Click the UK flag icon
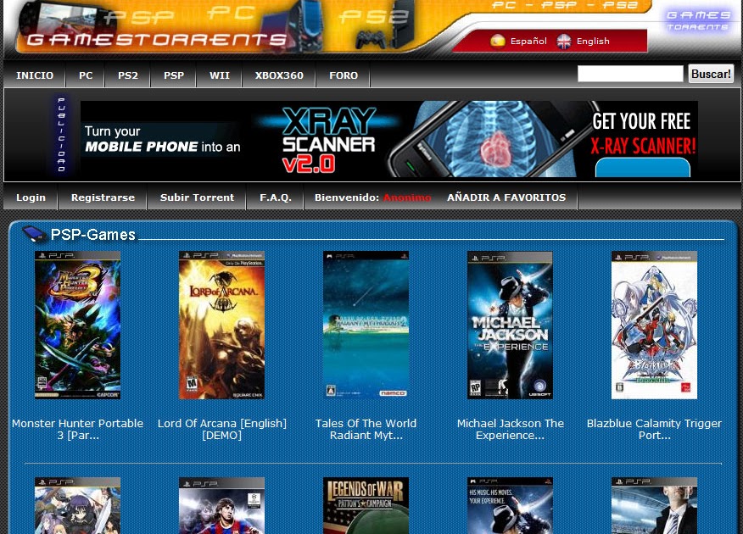 pos(564,42)
